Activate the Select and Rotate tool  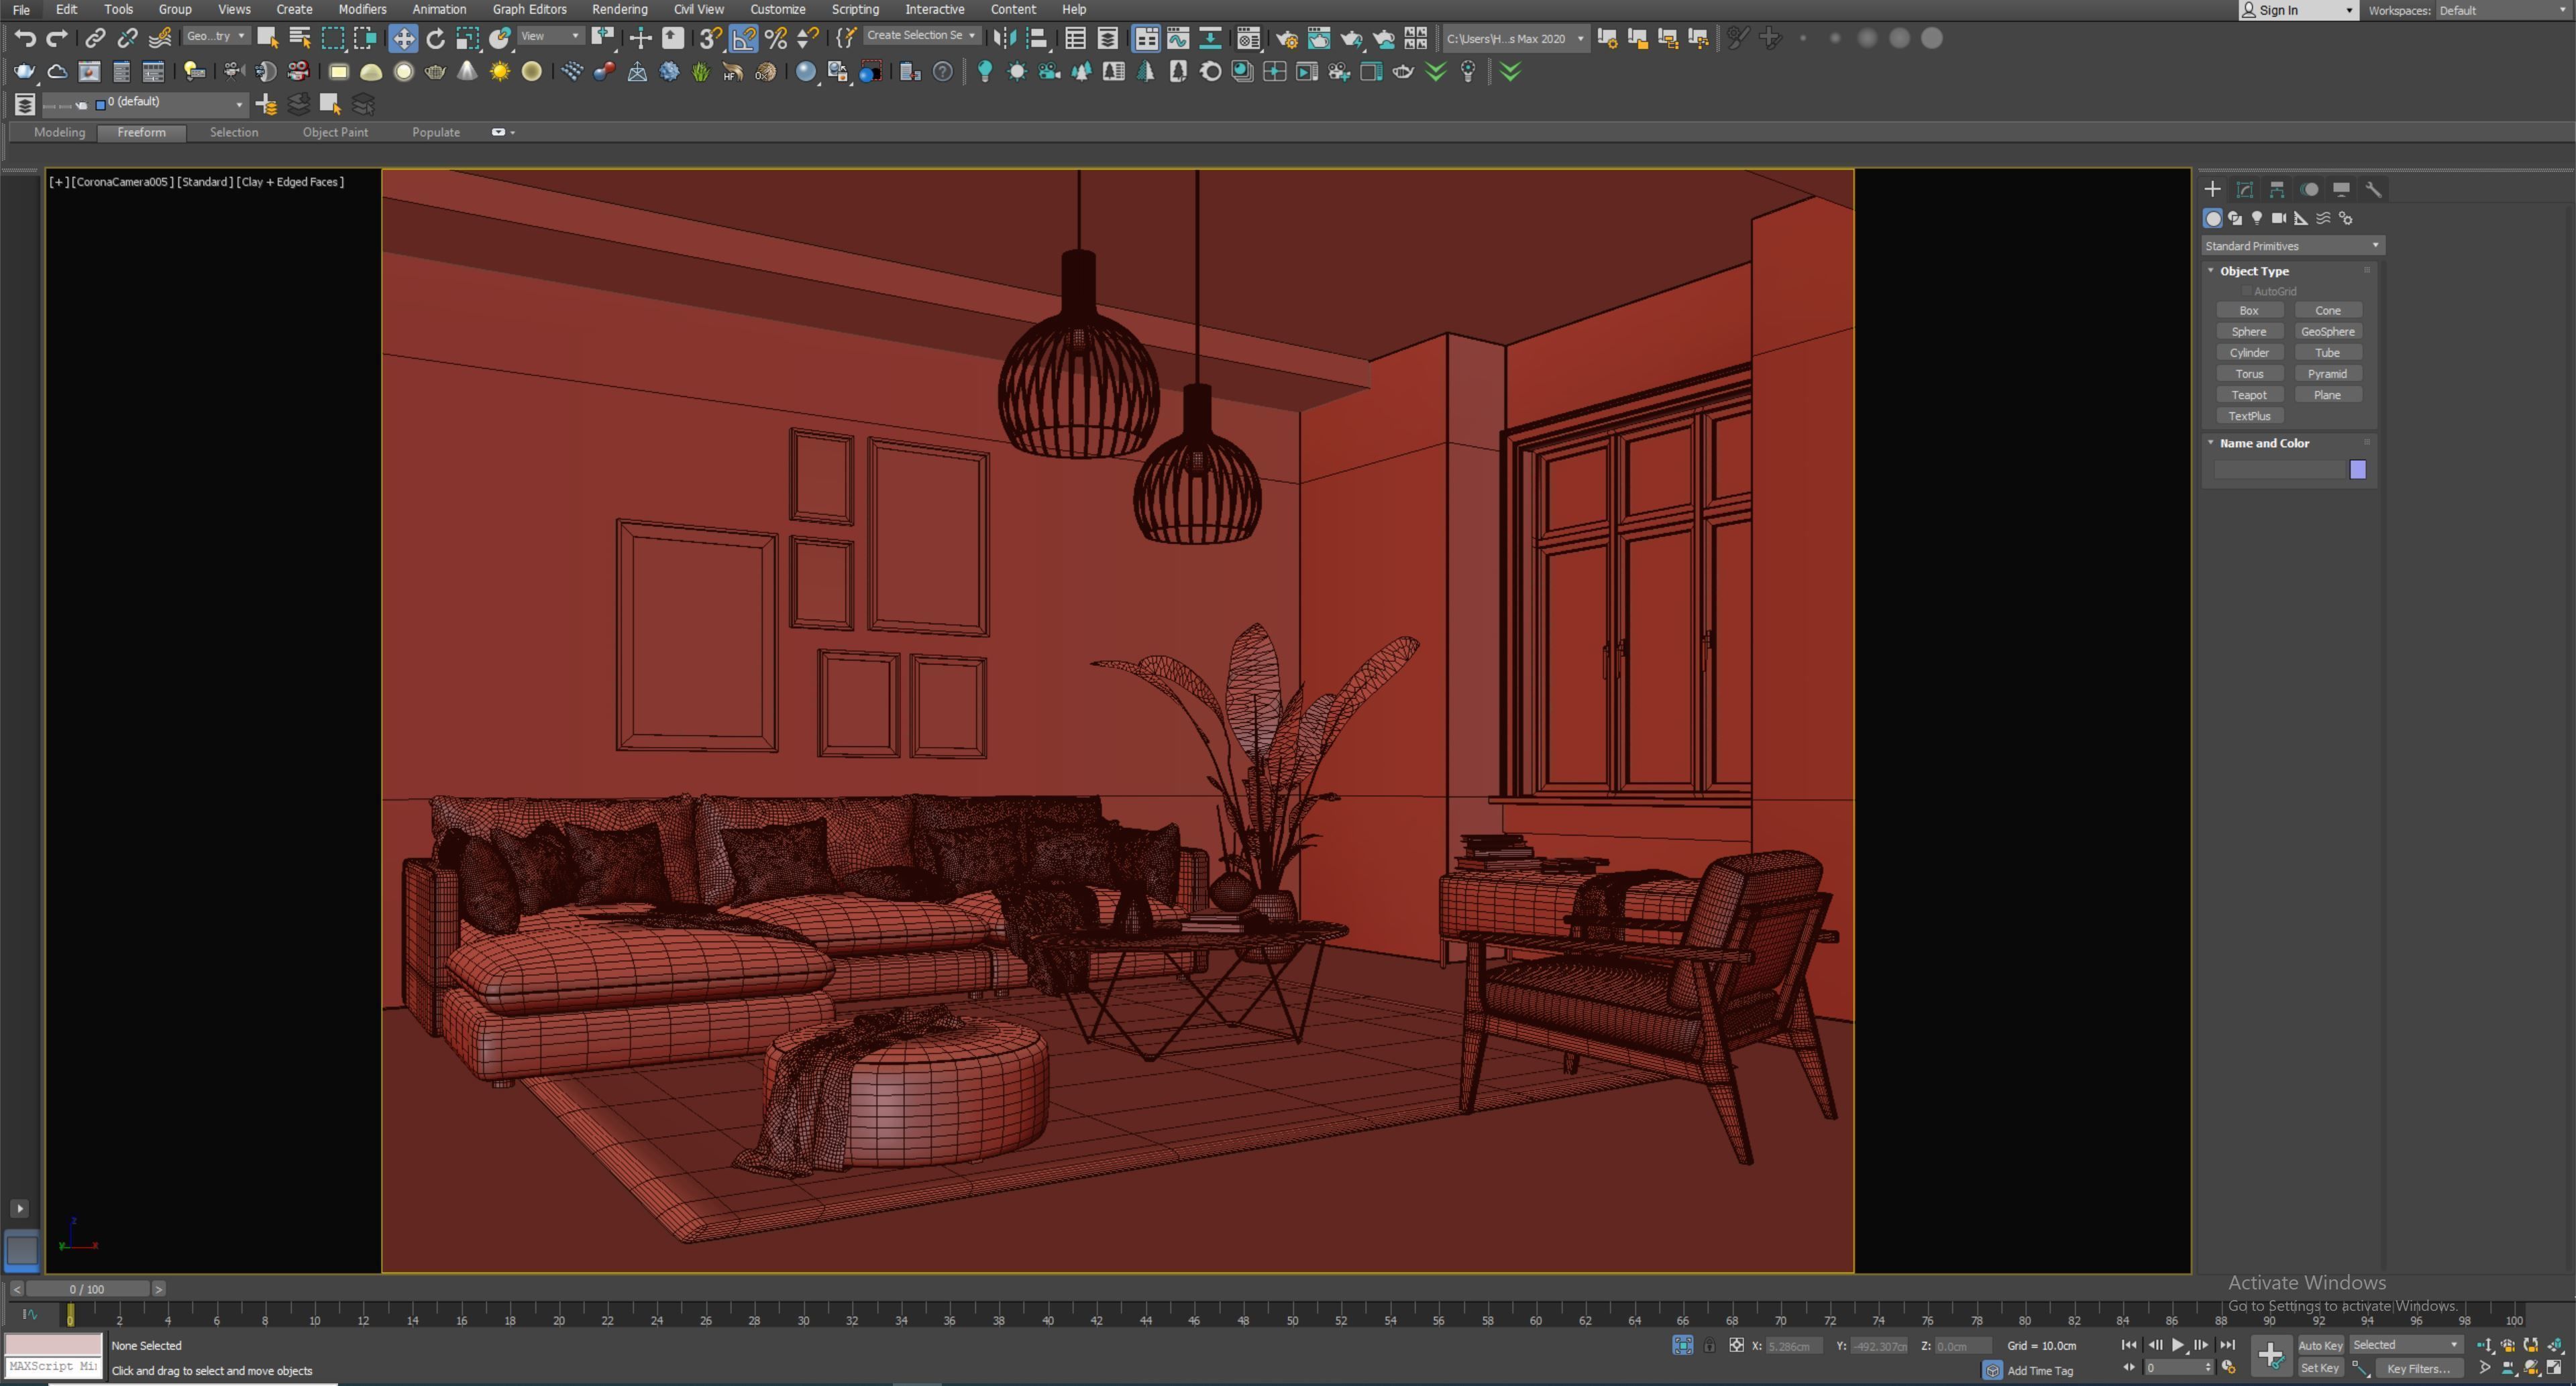pyautogui.click(x=435, y=38)
